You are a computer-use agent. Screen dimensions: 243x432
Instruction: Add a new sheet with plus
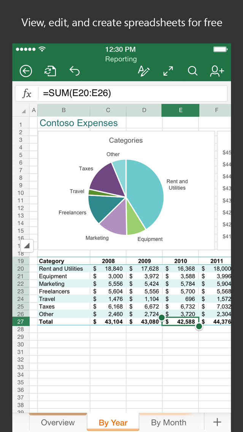coord(218,422)
